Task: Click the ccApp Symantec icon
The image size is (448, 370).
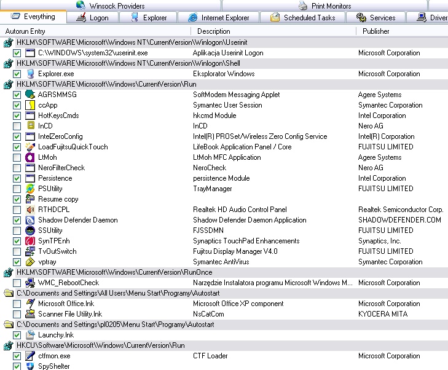Action: (29, 105)
